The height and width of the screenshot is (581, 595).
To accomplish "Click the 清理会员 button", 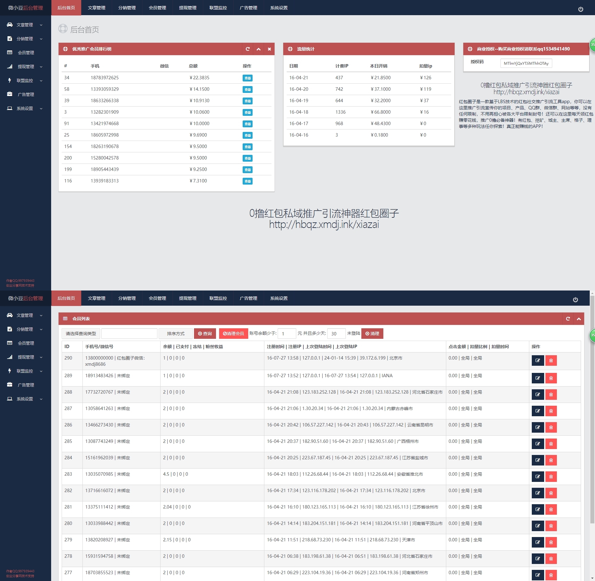I will pyautogui.click(x=233, y=334).
